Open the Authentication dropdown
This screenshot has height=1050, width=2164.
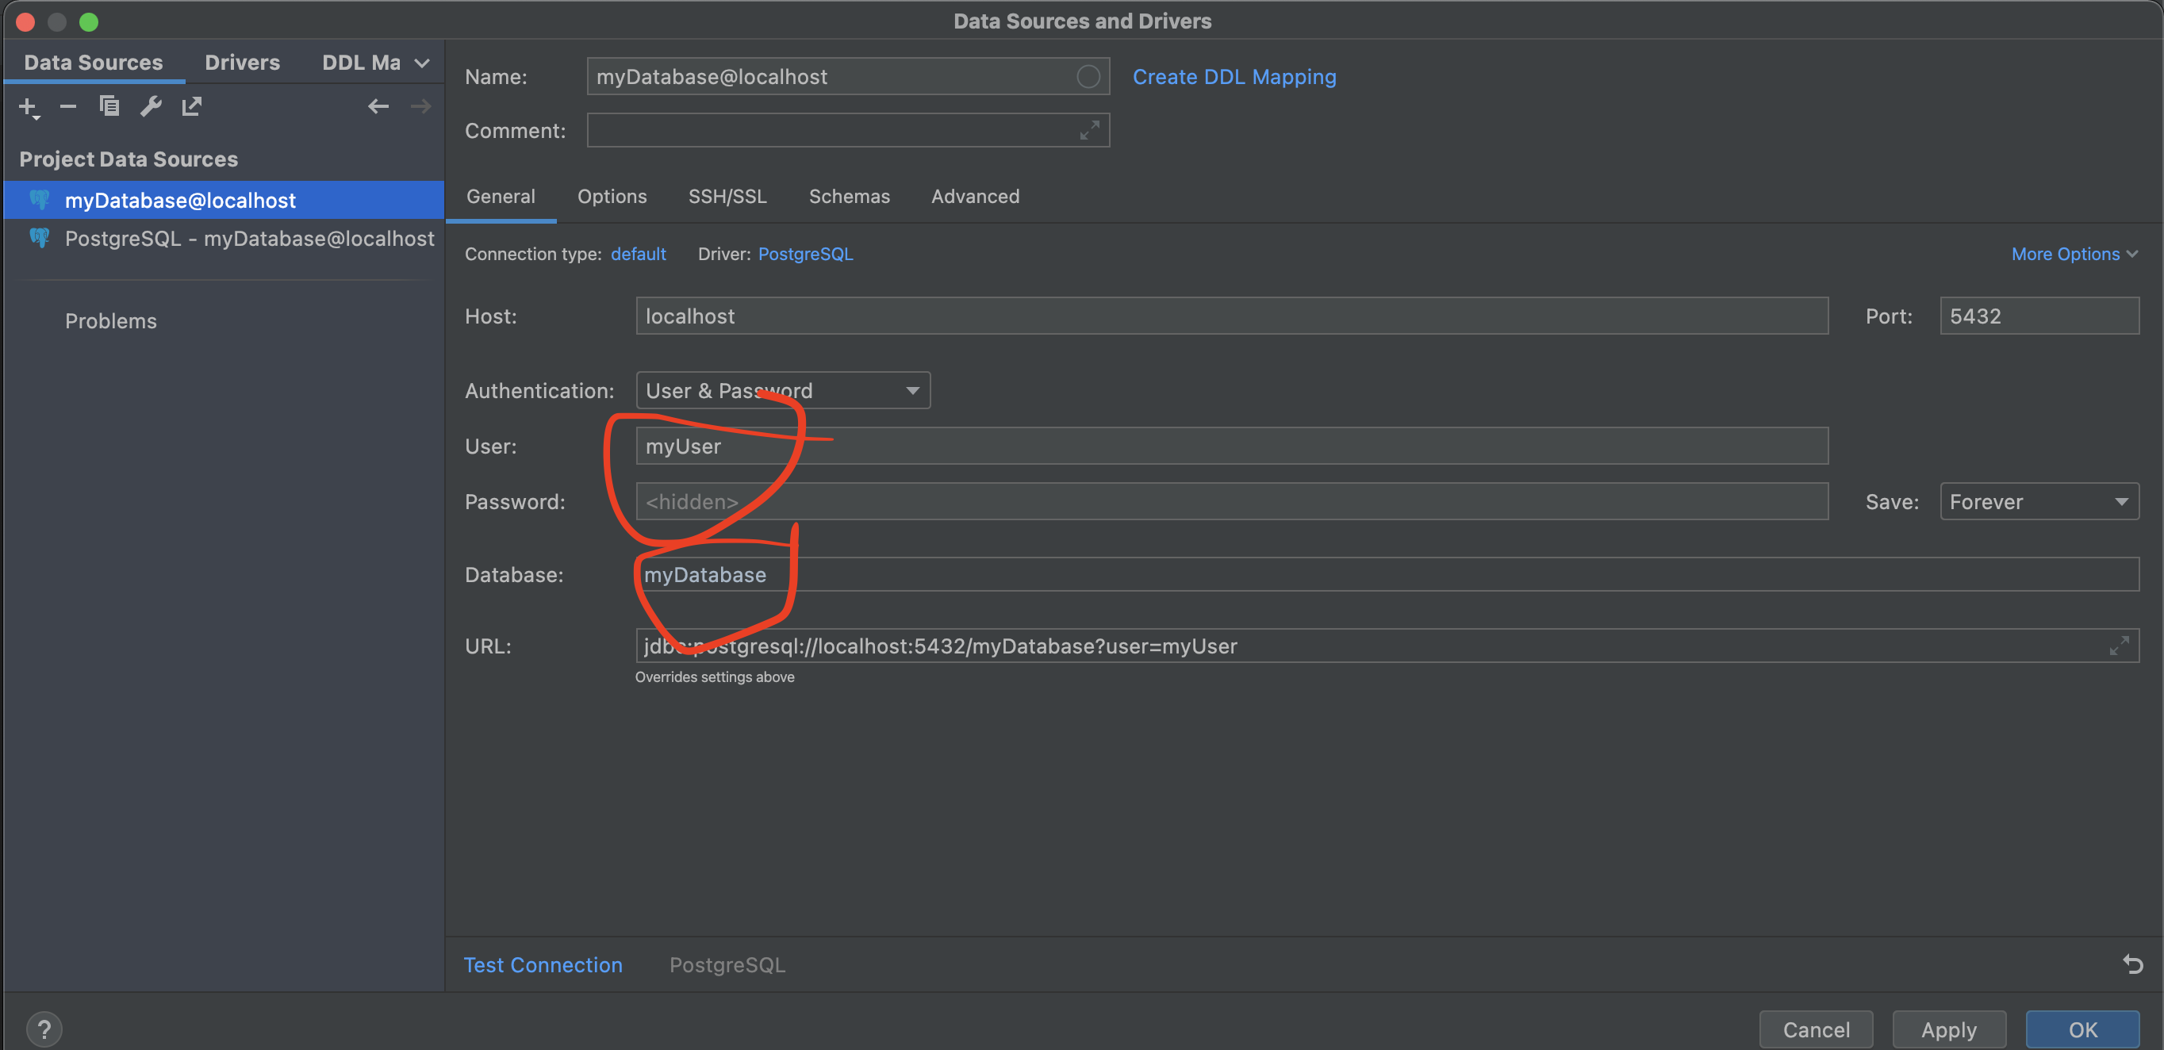coord(912,389)
